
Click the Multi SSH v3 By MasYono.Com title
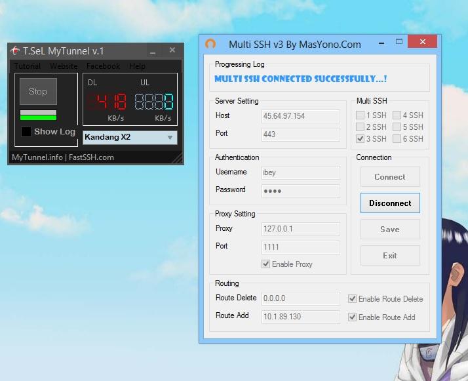coord(295,45)
